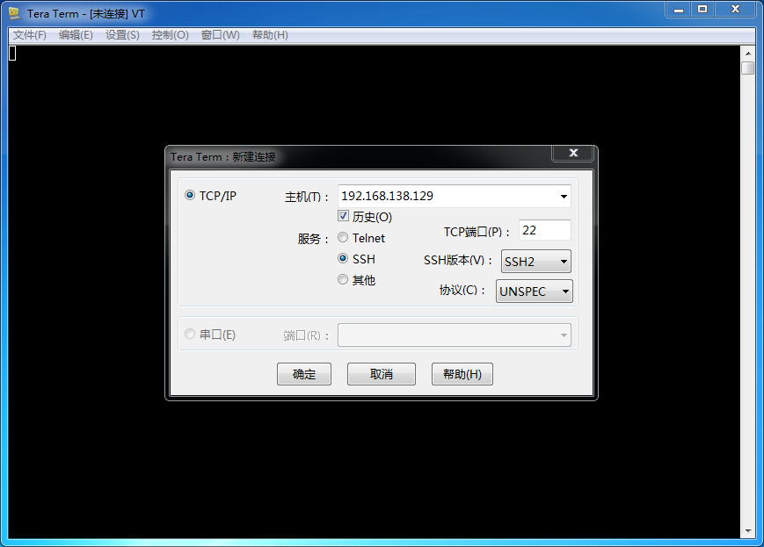The image size is (764, 547).
Task: Open the 设置(S) menu
Action: coord(122,35)
